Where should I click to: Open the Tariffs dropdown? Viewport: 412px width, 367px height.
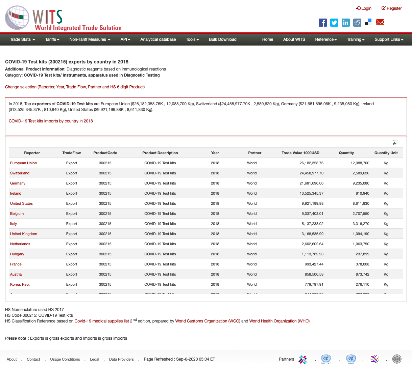tap(52, 39)
